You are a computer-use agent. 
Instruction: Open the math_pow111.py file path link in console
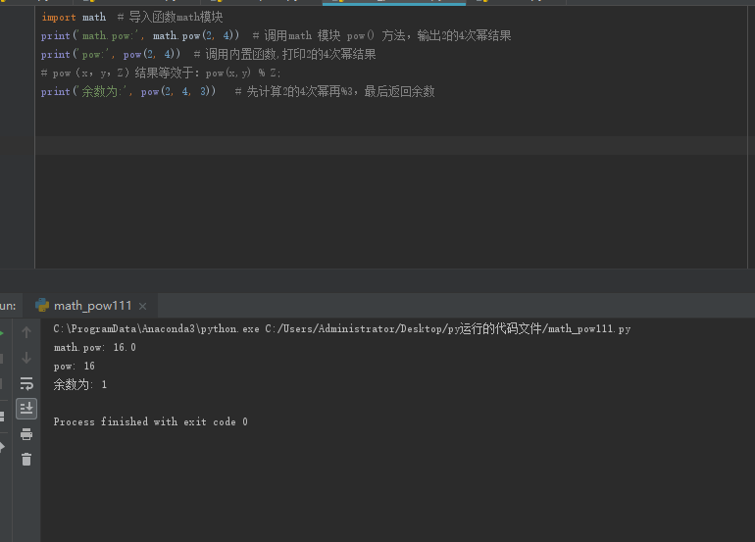[x=448, y=328]
